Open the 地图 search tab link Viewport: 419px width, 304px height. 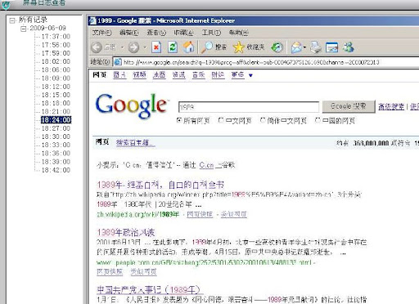point(159,75)
